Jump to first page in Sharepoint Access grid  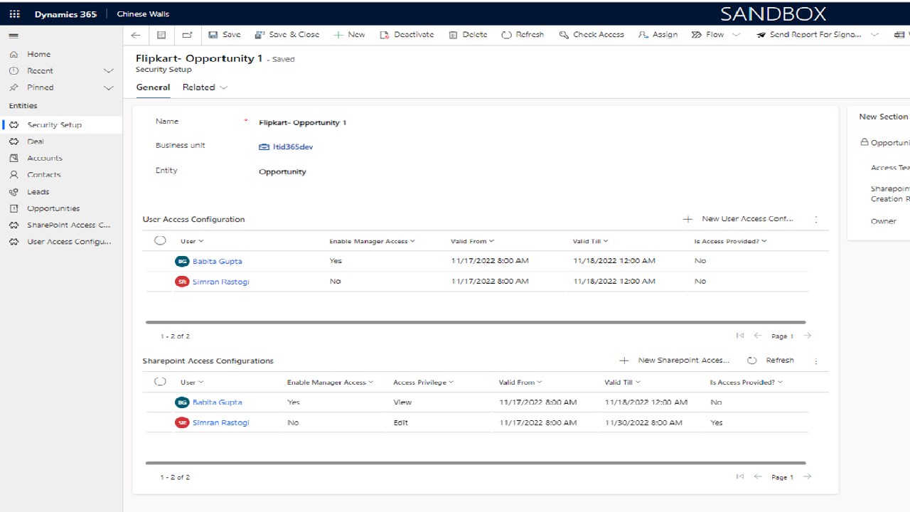(740, 476)
